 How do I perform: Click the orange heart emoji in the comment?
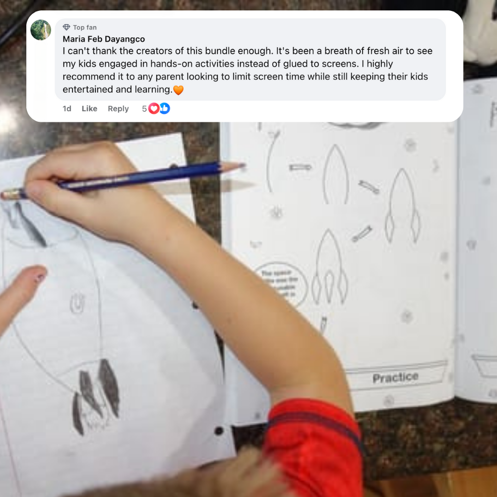tap(178, 90)
